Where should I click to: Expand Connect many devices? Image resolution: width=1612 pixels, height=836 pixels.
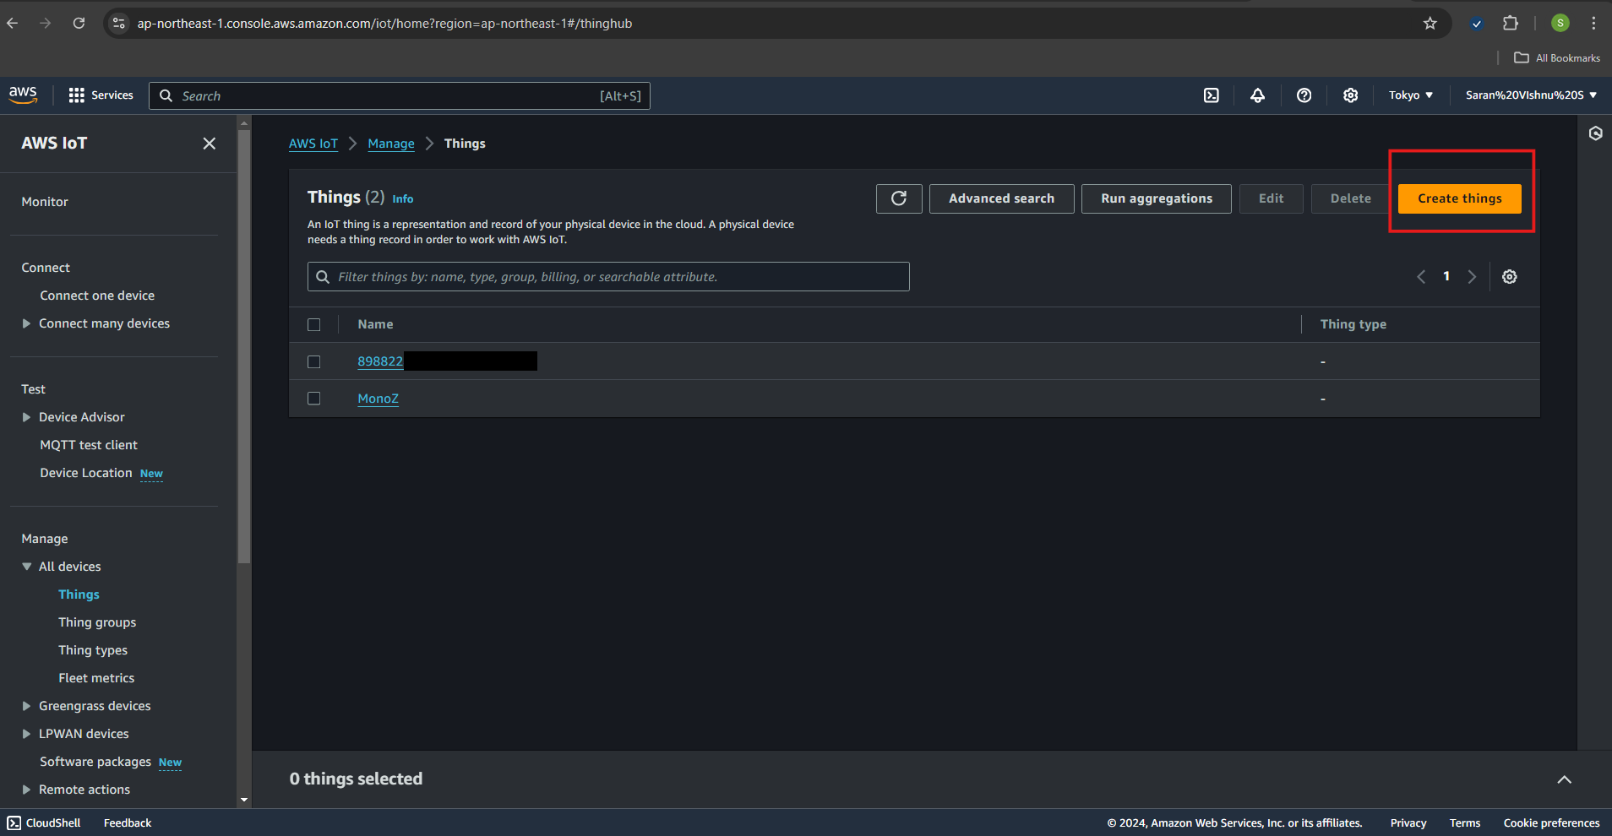point(26,323)
